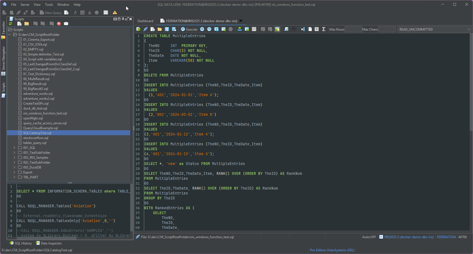The image size is (473, 254).
Task: Expand the 001_SQL folder
Action: click(15, 148)
